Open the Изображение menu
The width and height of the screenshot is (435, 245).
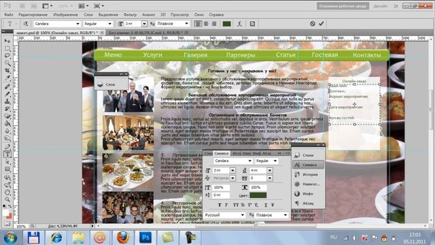[x=65, y=15]
